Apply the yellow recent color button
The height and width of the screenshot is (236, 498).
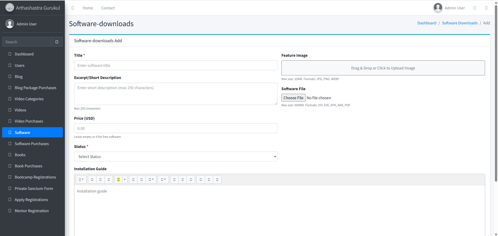(x=118, y=180)
